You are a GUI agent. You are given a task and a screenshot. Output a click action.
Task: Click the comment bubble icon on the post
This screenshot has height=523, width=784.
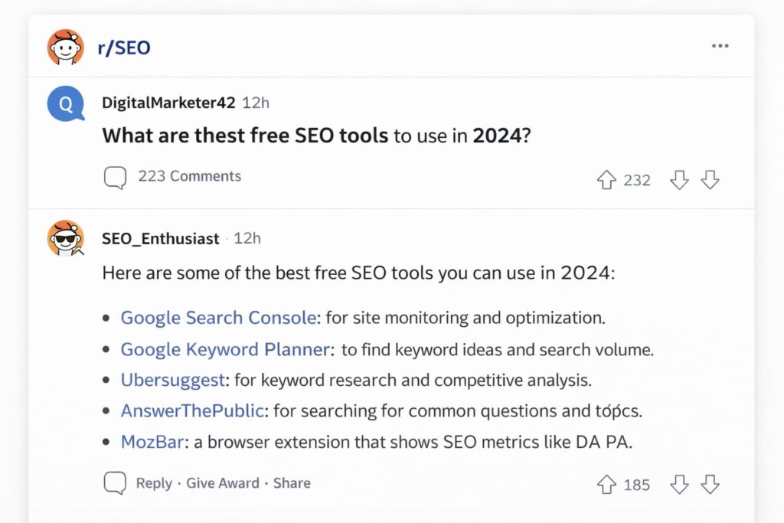[115, 178]
